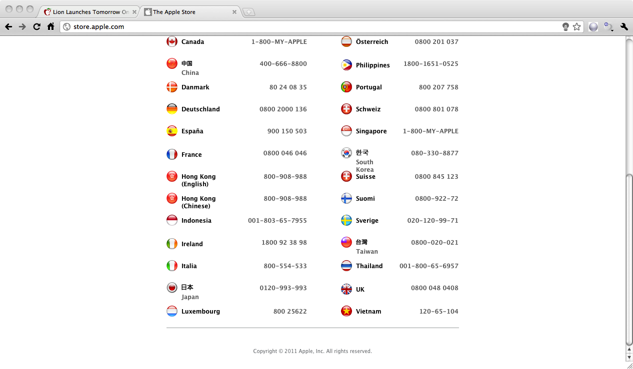Click the gray sphere extension icon
The width and height of the screenshot is (633, 369).
tap(593, 26)
